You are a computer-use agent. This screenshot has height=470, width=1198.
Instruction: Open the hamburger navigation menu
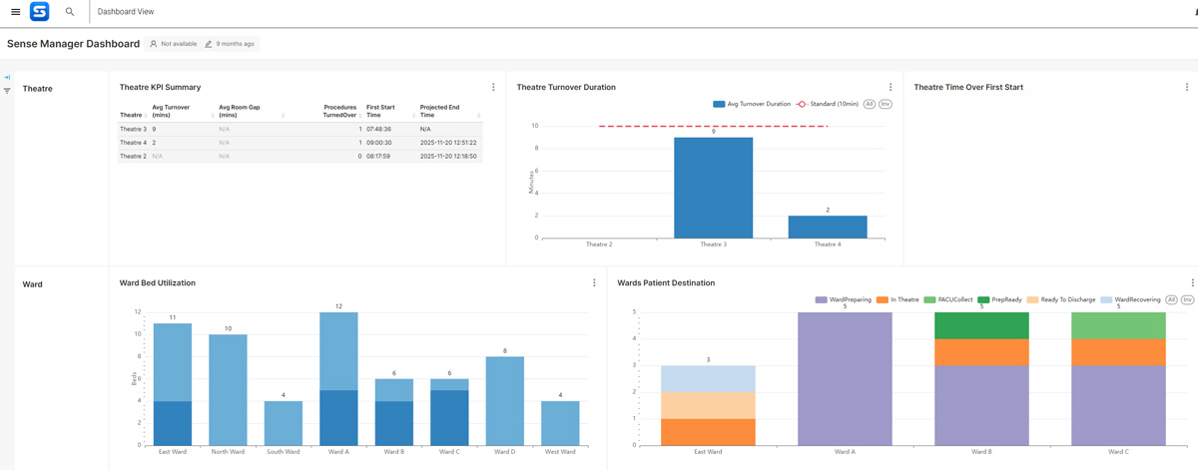pyautogui.click(x=15, y=12)
